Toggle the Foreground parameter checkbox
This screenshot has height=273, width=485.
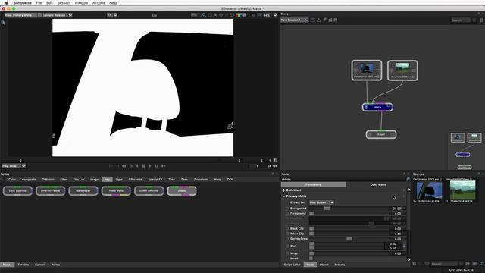point(287,214)
